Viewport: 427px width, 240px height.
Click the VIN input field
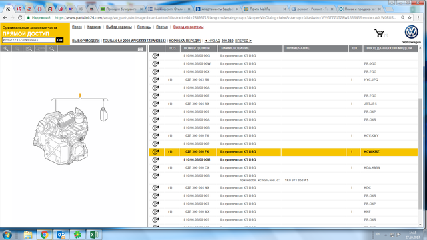point(28,40)
